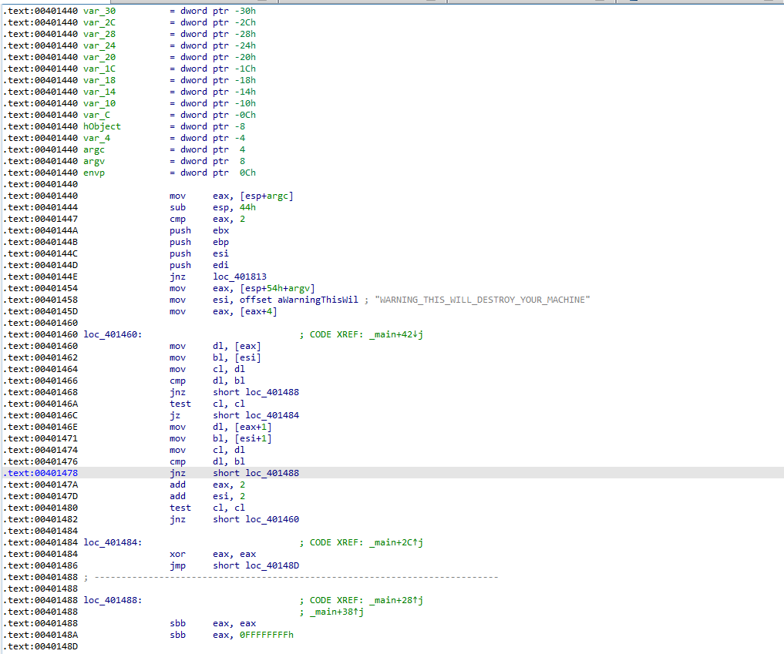Image resolution: width=784 pixels, height=654 pixels.
Task: Select the var_10 variable name
Action: (x=99, y=103)
